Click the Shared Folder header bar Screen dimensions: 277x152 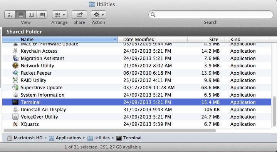tap(139, 32)
